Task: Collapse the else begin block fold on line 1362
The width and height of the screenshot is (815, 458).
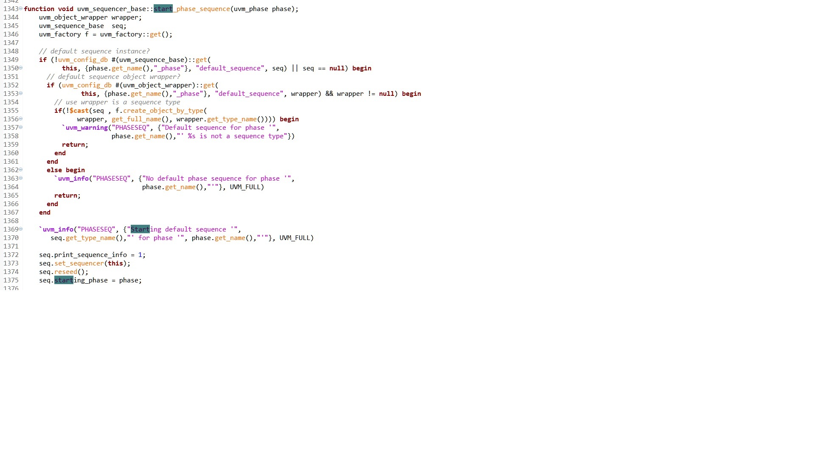Action: [x=21, y=170]
